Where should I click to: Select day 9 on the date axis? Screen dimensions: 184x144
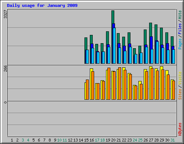click(x=55, y=140)
